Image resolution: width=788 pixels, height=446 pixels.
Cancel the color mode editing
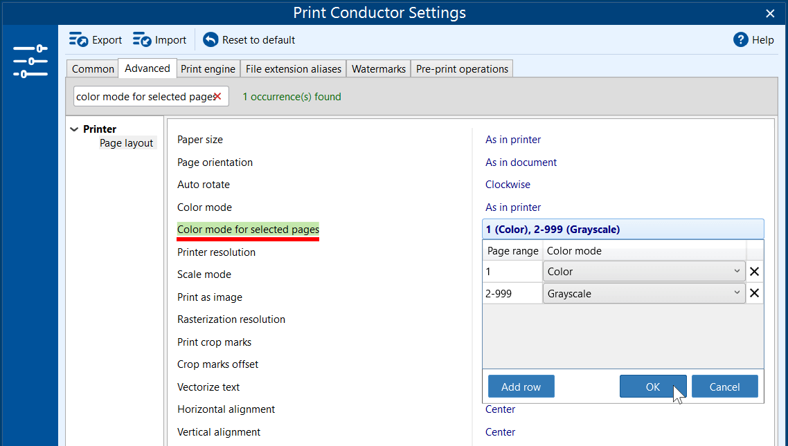[x=724, y=387]
